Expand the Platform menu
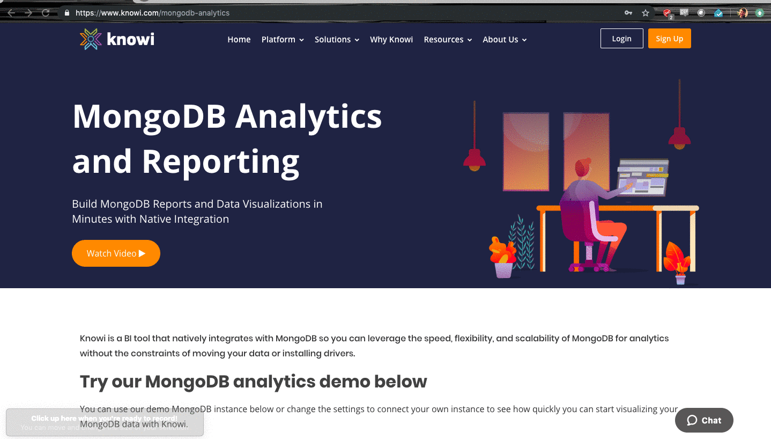 283,39
